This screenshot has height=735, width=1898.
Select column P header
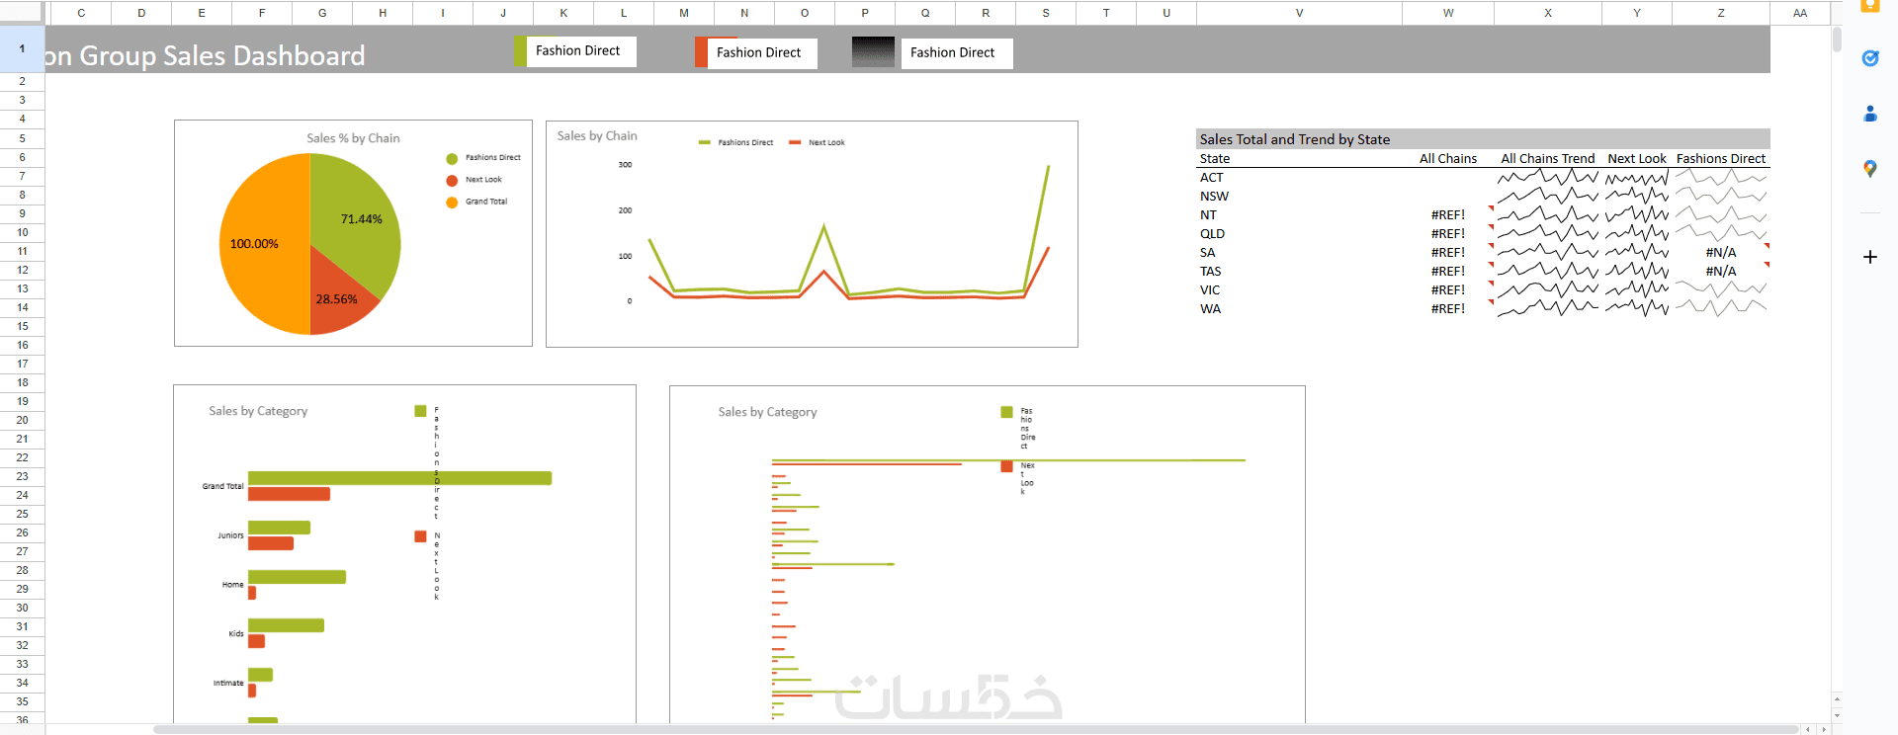(x=865, y=13)
